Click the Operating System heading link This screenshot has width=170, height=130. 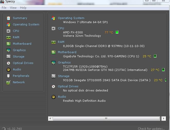pyautogui.click(x=71, y=18)
